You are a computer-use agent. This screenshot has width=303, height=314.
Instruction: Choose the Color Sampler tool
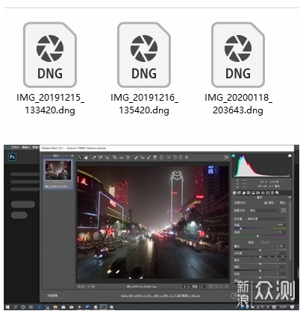pyautogui.click(x=100, y=157)
